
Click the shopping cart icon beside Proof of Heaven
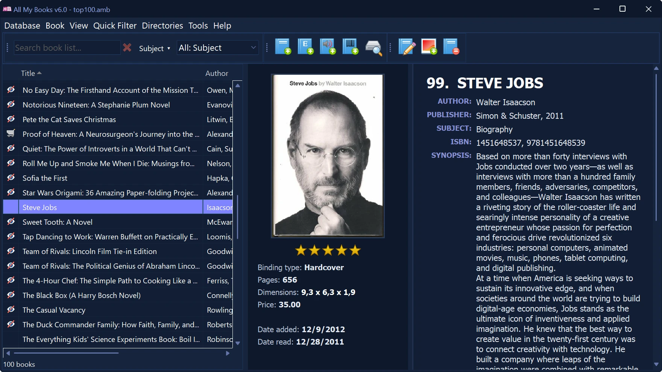click(11, 133)
